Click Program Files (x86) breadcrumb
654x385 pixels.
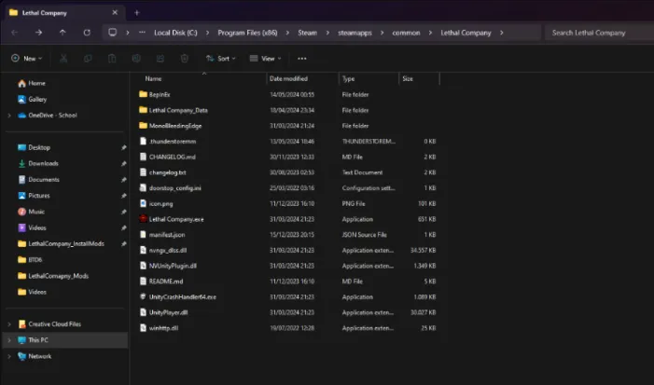click(247, 33)
